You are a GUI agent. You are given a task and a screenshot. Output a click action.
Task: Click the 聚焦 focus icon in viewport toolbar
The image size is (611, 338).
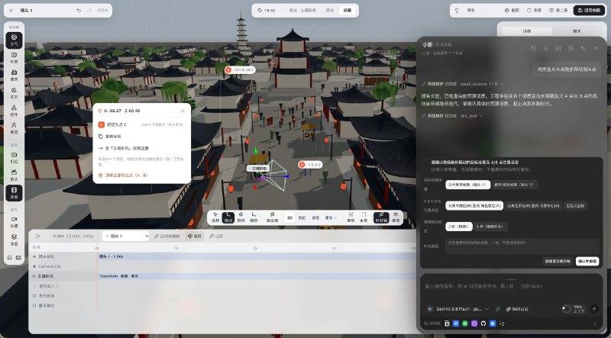tap(351, 217)
